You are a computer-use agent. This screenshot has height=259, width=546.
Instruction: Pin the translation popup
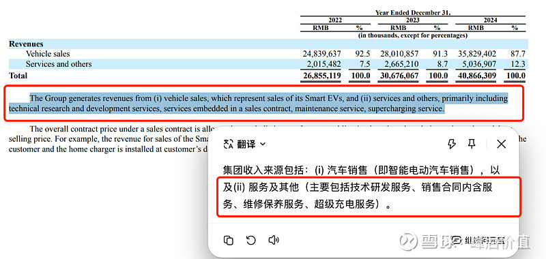tap(472, 144)
